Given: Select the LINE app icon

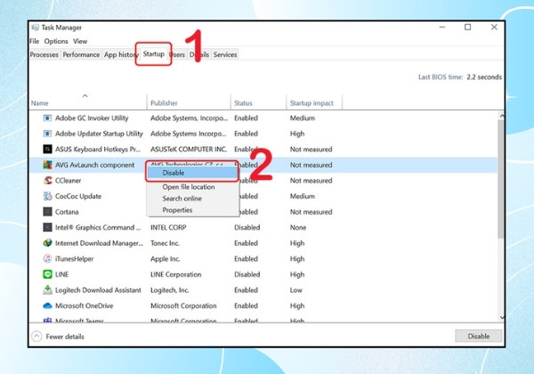Looking at the screenshot, I should [x=47, y=274].
